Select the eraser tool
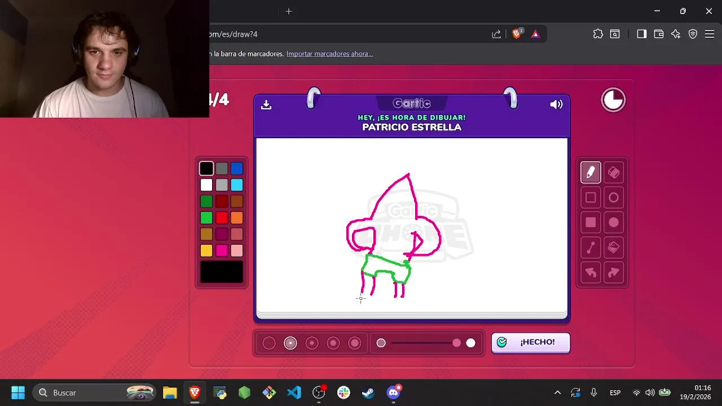This screenshot has width=722, height=406. coord(614,173)
